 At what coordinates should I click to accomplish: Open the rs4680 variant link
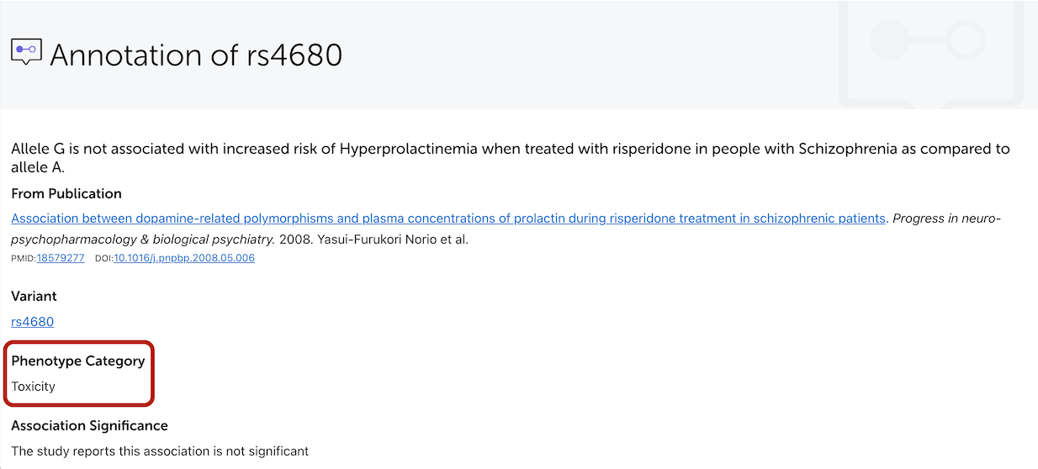33,322
